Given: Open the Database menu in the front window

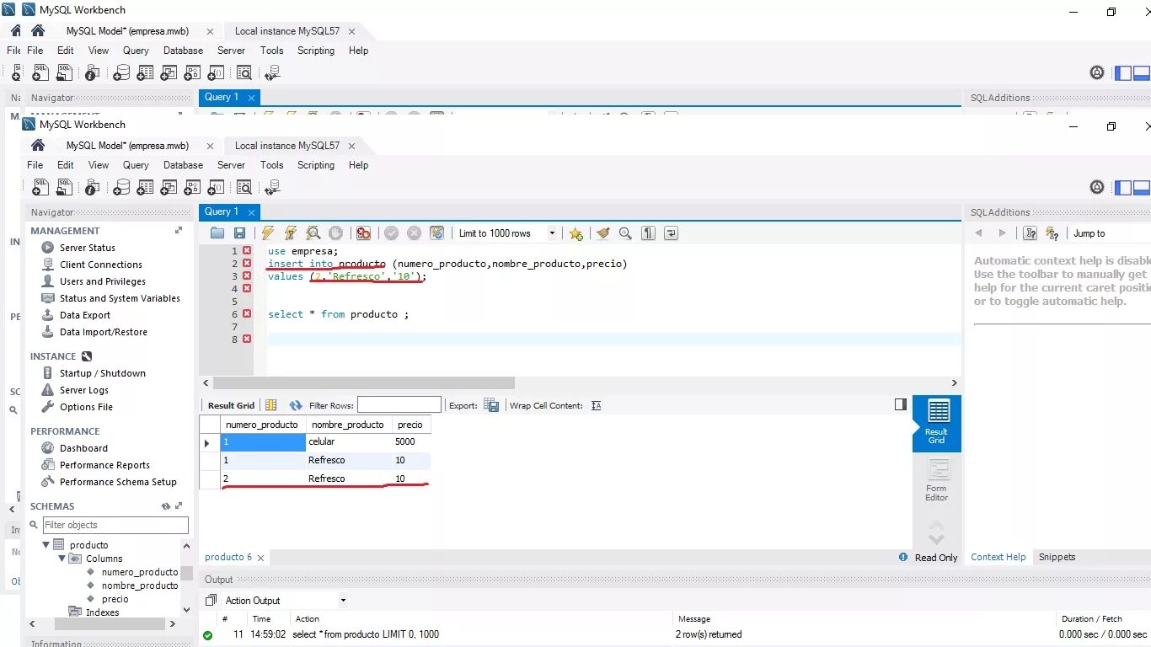Looking at the screenshot, I should point(183,165).
